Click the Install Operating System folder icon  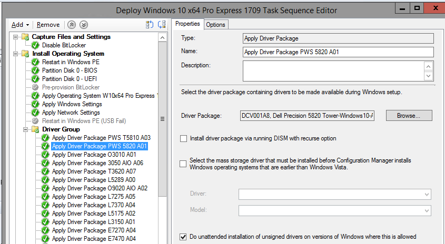[25, 54]
